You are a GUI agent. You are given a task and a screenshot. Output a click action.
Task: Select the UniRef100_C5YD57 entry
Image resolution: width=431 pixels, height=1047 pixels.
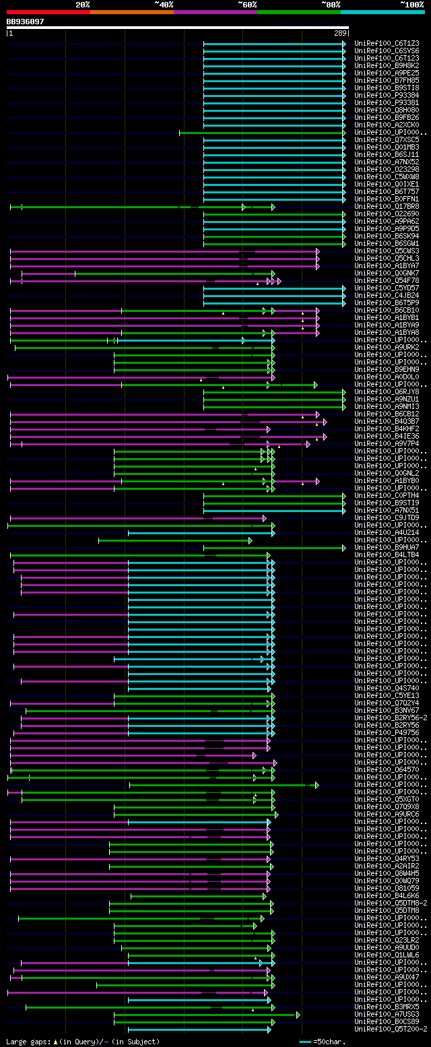387,288
